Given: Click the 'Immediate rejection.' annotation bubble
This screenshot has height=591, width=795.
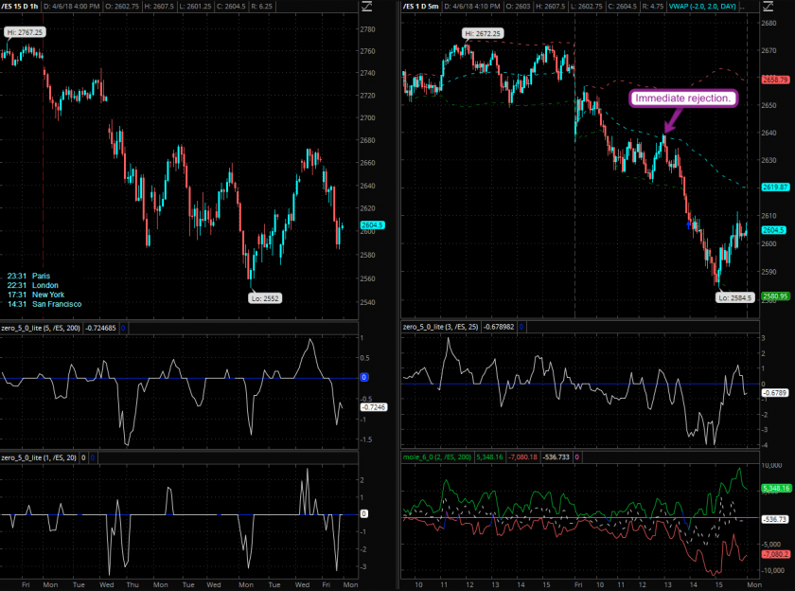Looking at the screenshot, I should (684, 98).
